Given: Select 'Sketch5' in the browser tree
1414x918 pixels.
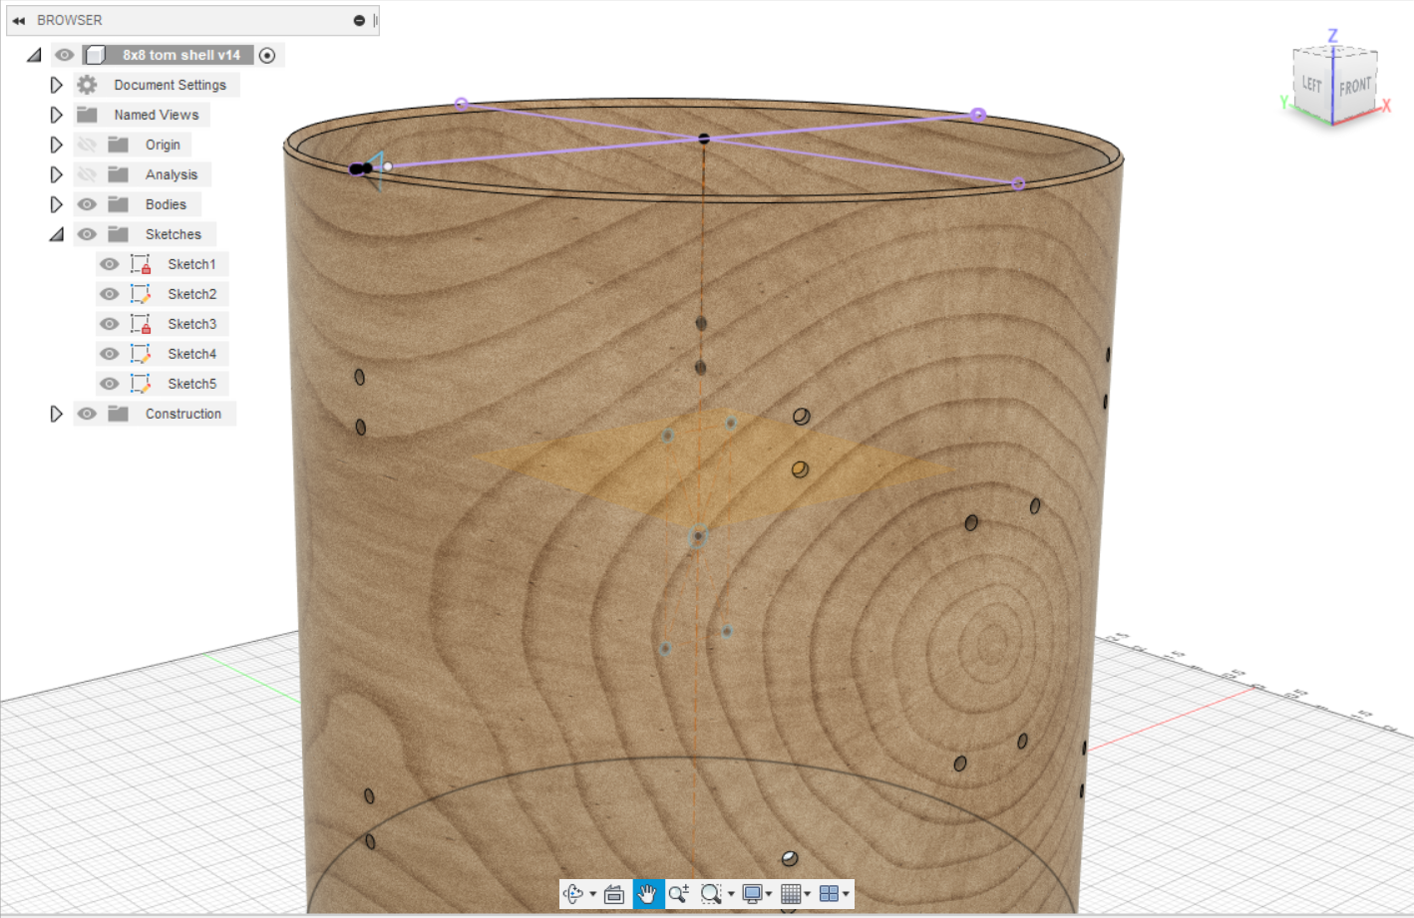Looking at the screenshot, I should coord(191,384).
